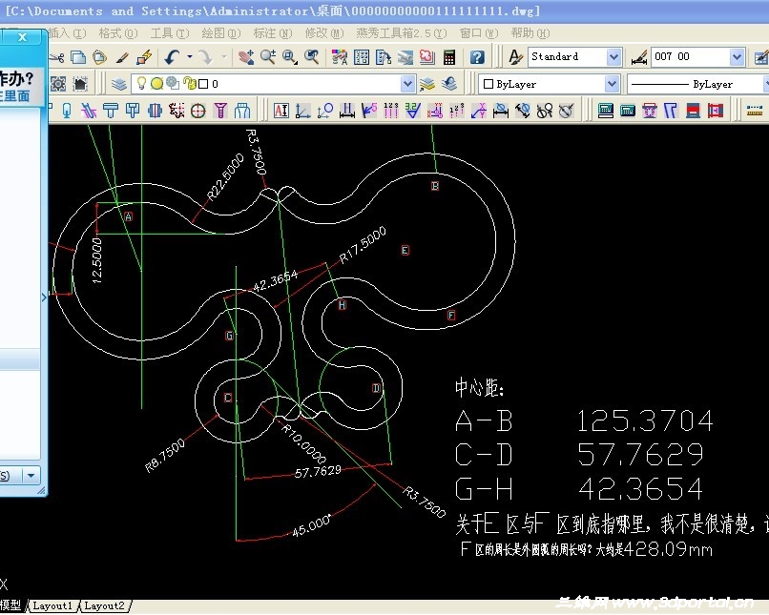Image resolution: width=769 pixels, height=615 pixels.
Task: Click the Zoom Previous icon
Action: 311,57
